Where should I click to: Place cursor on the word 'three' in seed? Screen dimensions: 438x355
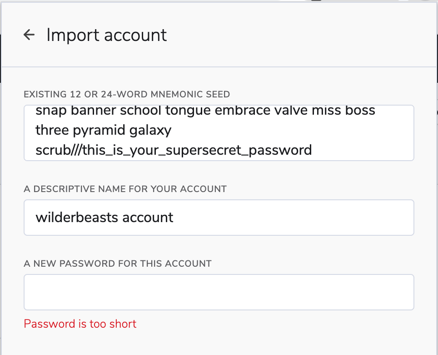tap(52, 130)
